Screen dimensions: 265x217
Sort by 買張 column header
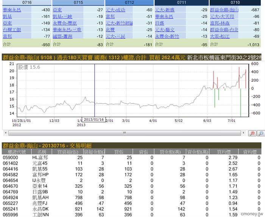coord(119,151)
